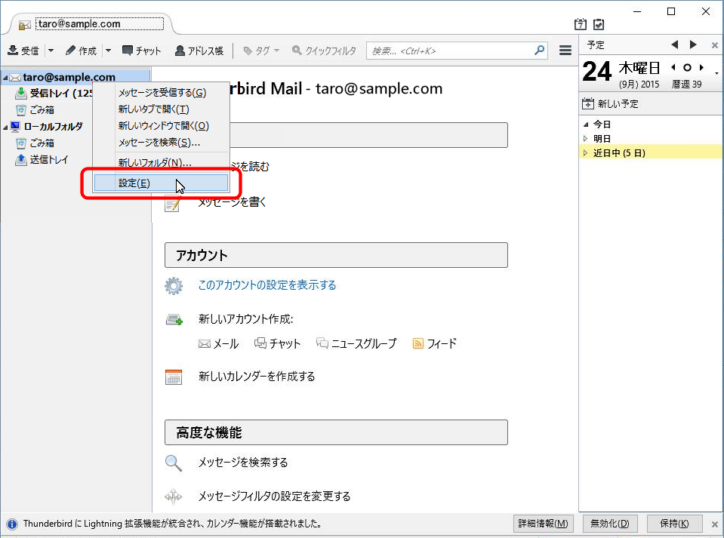Expand the 近日中 (5 日) section
Image resolution: width=724 pixels, height=538 pixels.
coord(585,153)
